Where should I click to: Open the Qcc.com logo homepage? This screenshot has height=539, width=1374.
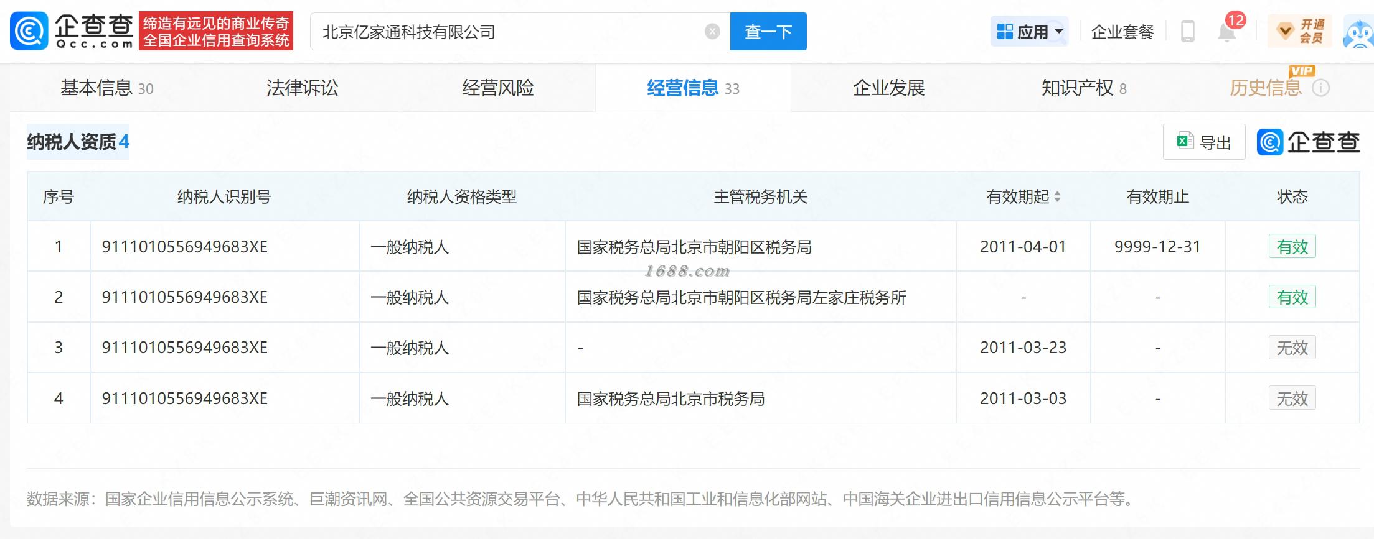click(72, 31)
